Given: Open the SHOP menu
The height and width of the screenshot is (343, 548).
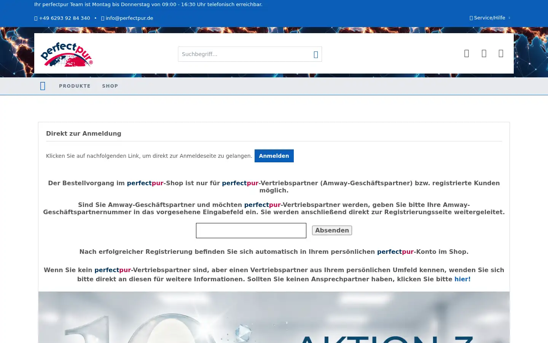Looking at the screenshot, I should tap(110, 86).
